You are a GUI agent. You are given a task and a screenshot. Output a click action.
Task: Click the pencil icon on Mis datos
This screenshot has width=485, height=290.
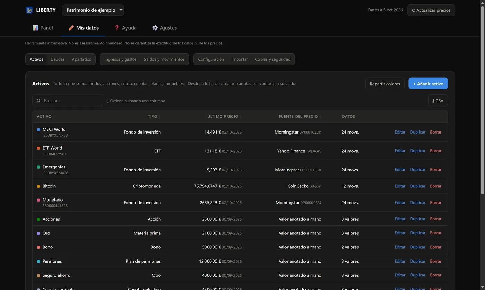pyautogui.click(x=71, y=28)
